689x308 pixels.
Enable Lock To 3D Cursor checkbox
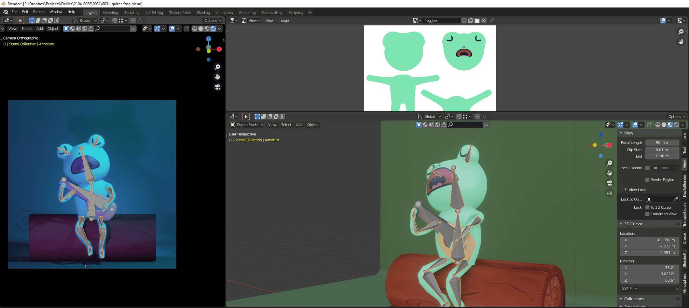[x=647, y=207]
